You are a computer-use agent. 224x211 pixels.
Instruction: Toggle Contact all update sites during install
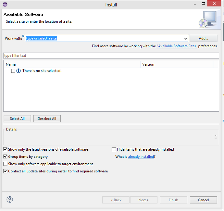pos(5,171)
